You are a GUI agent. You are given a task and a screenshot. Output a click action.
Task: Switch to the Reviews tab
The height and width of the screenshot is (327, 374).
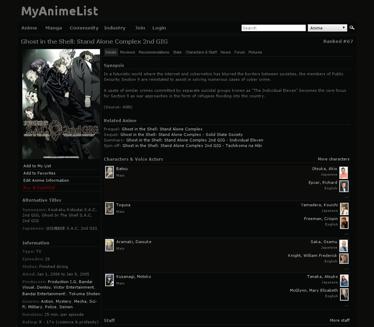[x=128, y=52]
